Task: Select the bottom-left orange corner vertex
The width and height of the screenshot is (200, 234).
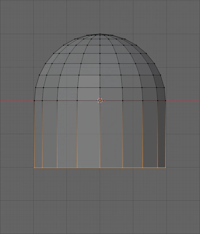Action: (x=34, y=167)
